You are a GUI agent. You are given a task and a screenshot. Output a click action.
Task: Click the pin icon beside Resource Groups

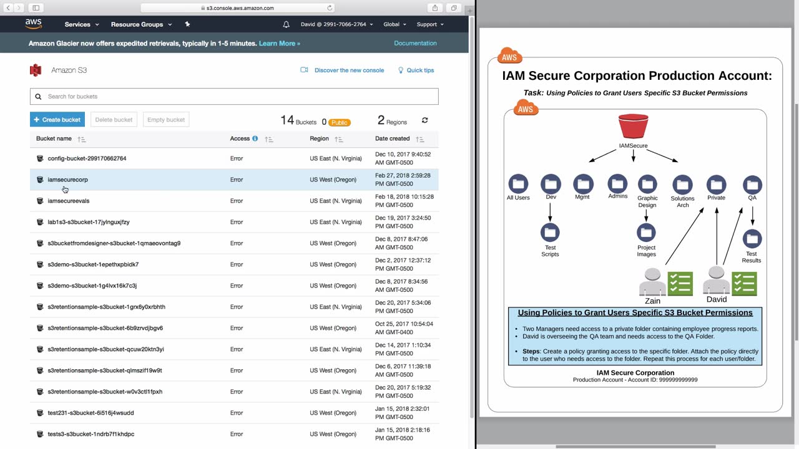point(187,24)
